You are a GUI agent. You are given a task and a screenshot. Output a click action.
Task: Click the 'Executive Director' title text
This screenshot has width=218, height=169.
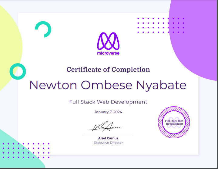pyautogui.click(x=108, y=143)
